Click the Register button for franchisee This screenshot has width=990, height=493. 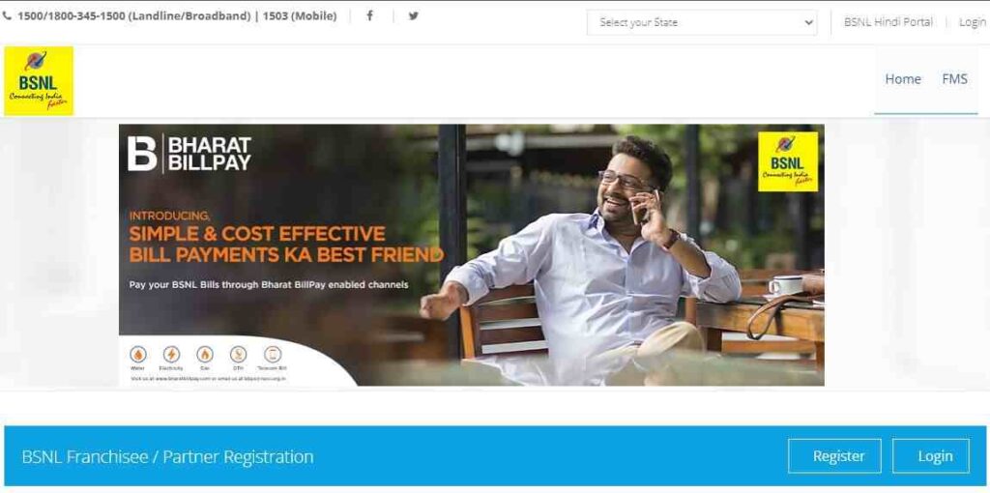pyautogui.click(x=834, y=455)
